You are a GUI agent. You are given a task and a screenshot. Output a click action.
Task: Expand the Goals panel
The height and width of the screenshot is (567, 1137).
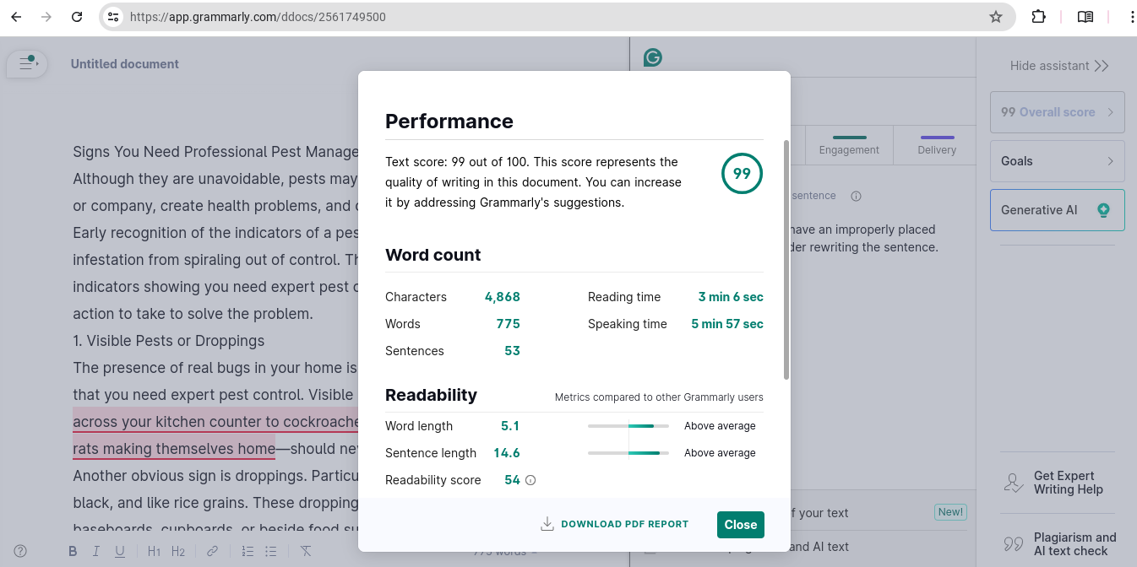pos(1057,161)
